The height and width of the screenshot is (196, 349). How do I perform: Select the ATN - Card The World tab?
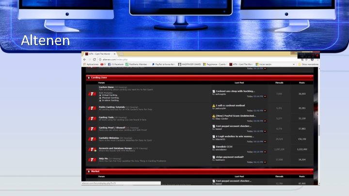(x=99, y=54)
